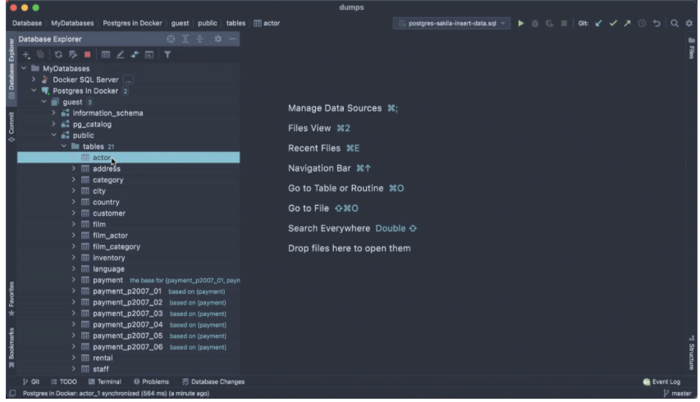The width and height of the screenshot is (700, 402).
Task: Expand the film_actor table node
Action: click(x=73, y=235)
